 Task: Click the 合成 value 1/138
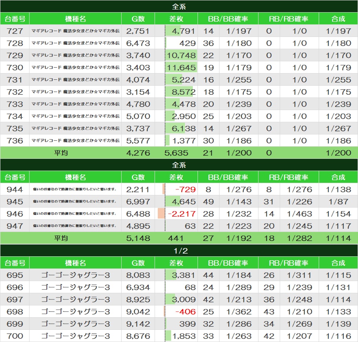tap(338, 189)
